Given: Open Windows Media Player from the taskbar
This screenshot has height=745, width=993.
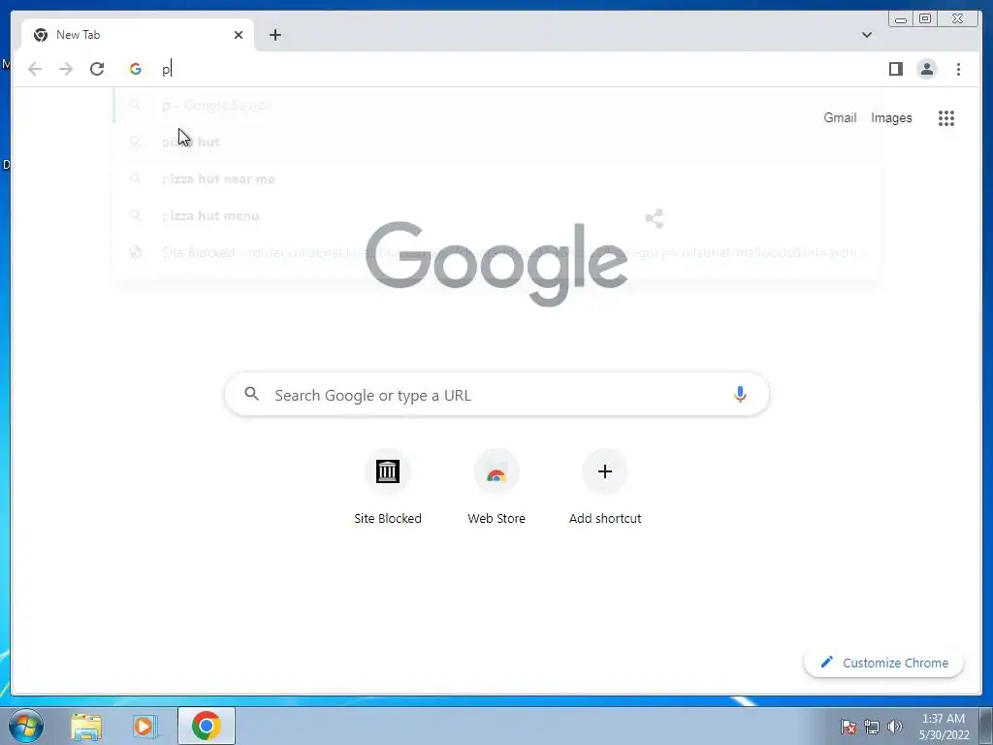Looking at the screenshot, I should [x=145, y=726].
